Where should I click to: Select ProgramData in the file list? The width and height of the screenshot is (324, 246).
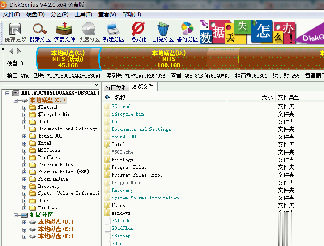point(127,182)
